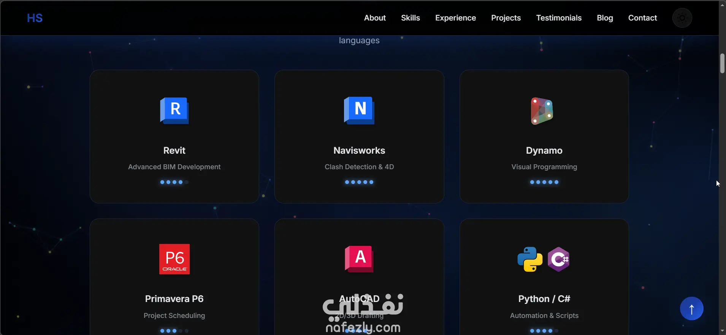Click the Navisworks logo icon

359,110
